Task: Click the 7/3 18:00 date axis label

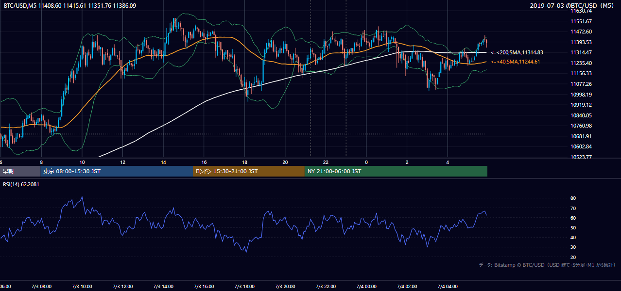Action: pos(244,287)
